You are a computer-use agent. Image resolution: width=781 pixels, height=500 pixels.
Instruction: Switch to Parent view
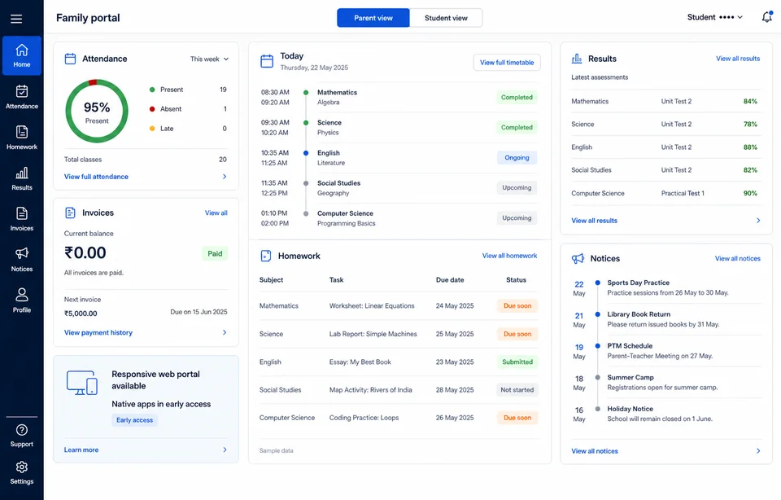[x=373, y=18]
